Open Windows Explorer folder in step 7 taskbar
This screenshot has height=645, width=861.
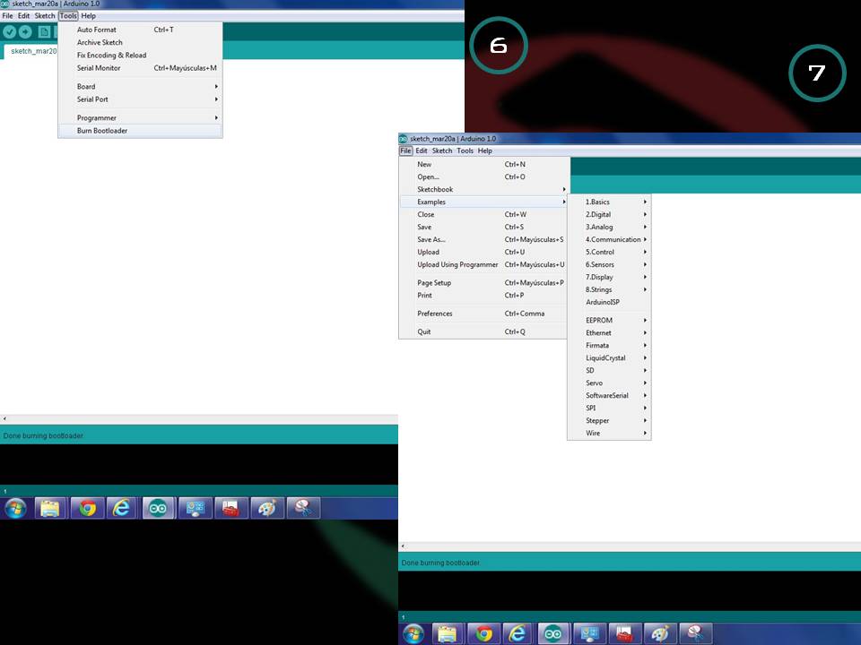(x=448, y=634)
